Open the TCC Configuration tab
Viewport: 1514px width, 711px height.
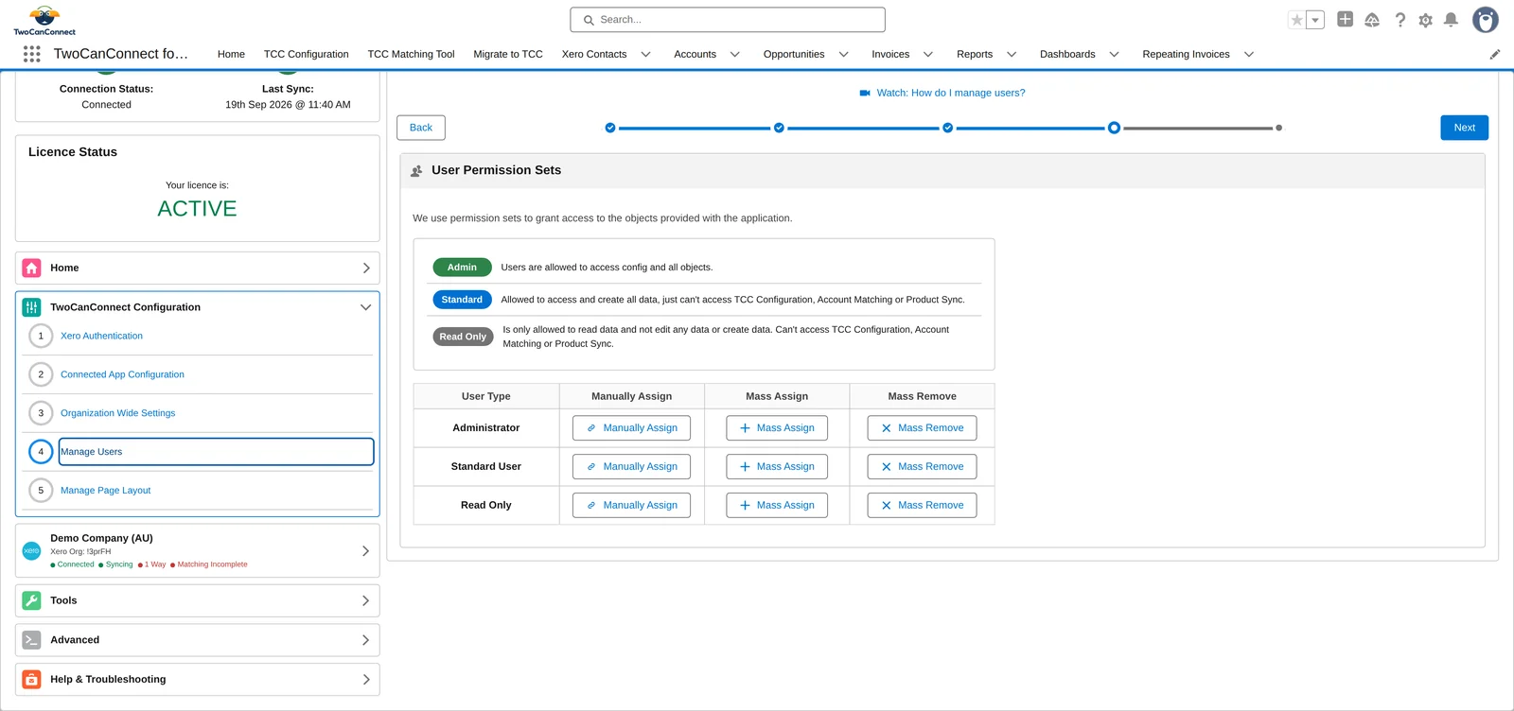tap(306, 54)
